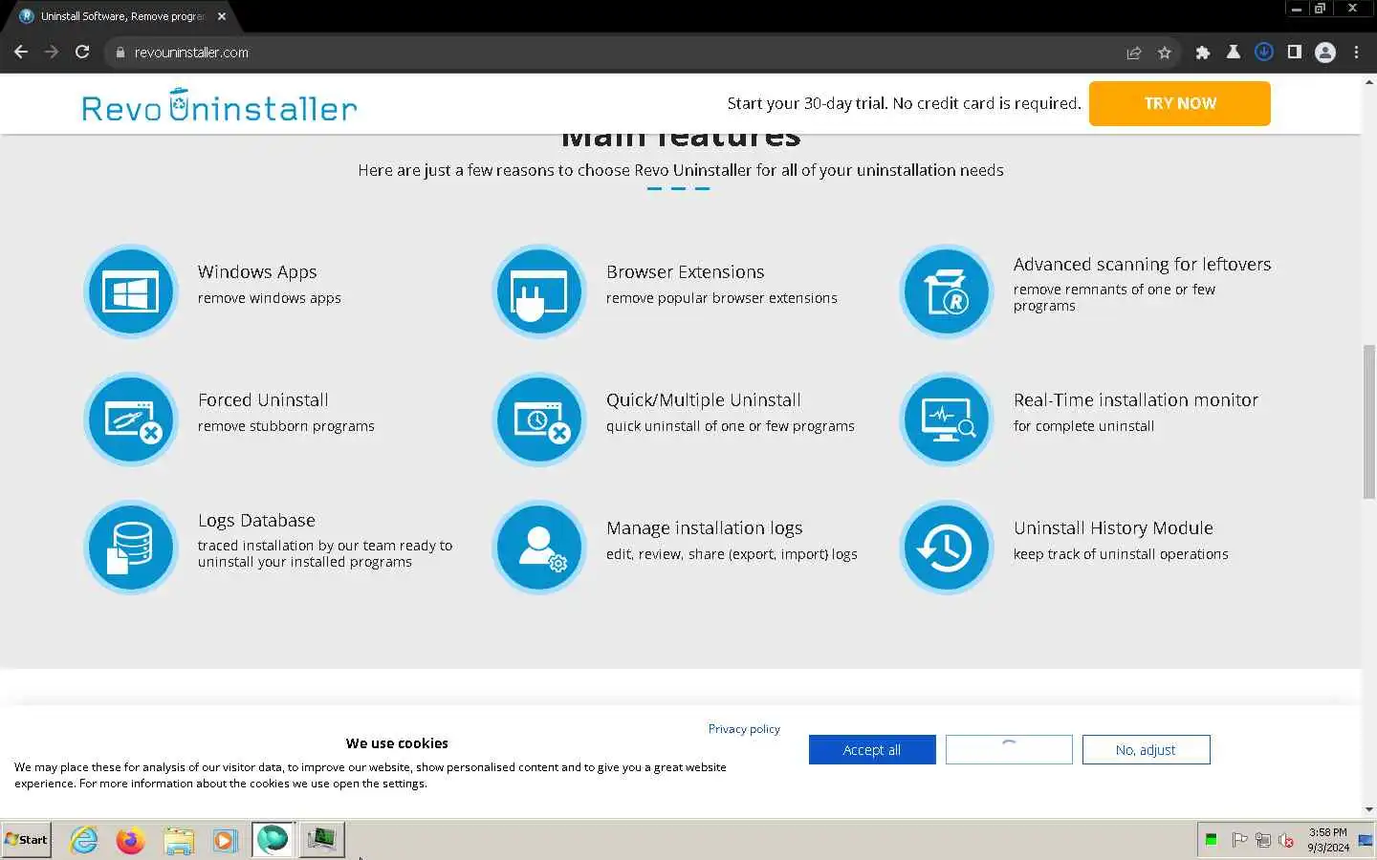Click the Manage installation logs icon
The image size is (1377, 860).
(539, 548)
